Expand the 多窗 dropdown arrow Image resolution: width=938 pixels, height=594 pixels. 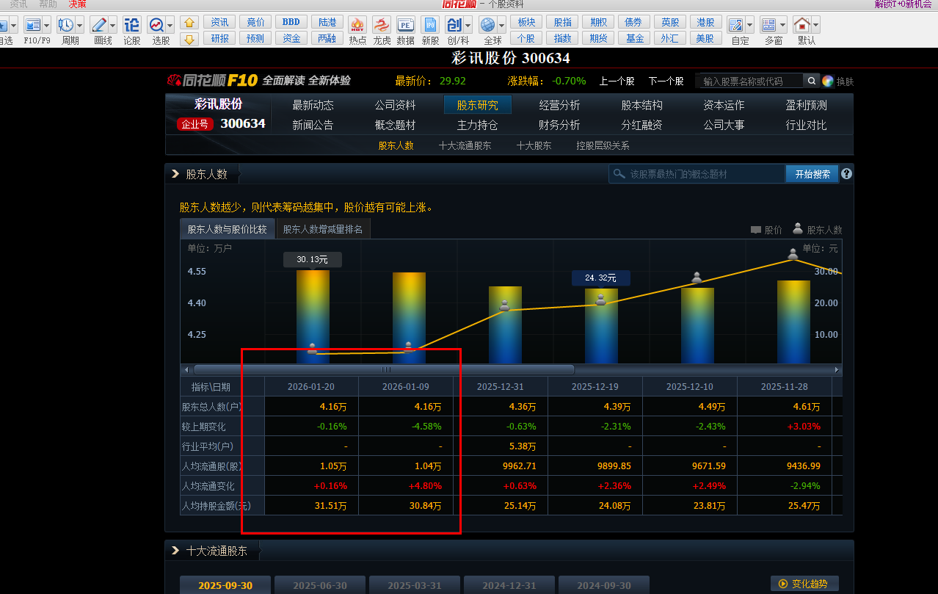click(x=782, y=25)
